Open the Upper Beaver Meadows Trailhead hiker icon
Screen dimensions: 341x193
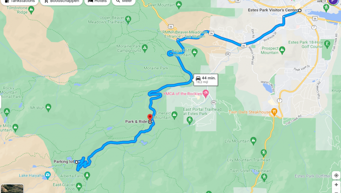click(x=128, y=20)
